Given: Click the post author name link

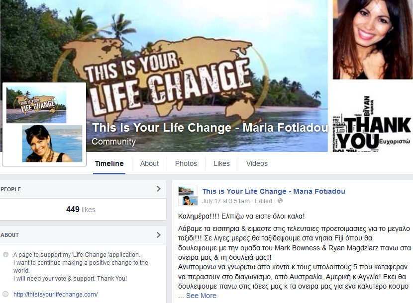Looking at the screenshot, I should (274, 191).
